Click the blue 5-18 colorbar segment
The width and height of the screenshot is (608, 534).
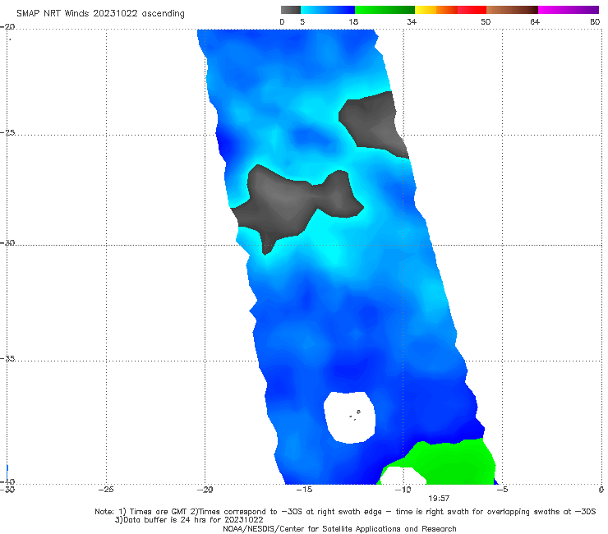click(328, 10)
